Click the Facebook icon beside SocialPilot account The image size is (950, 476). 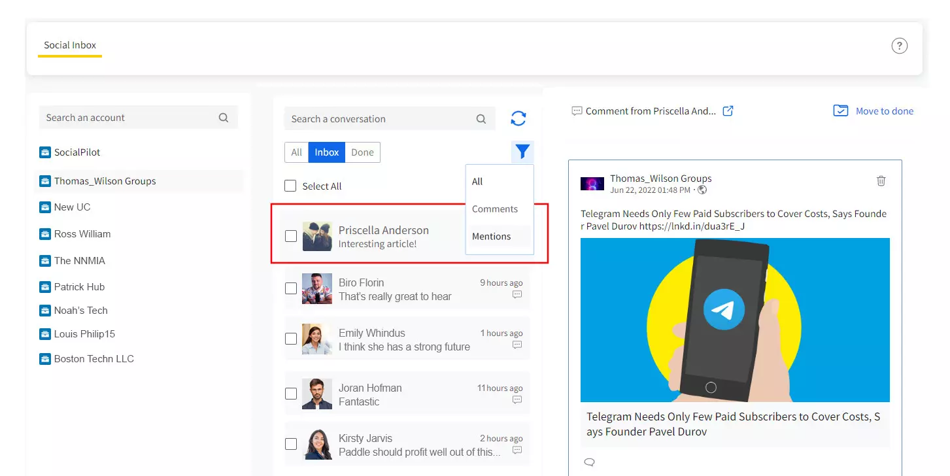(x=44, y=152)
